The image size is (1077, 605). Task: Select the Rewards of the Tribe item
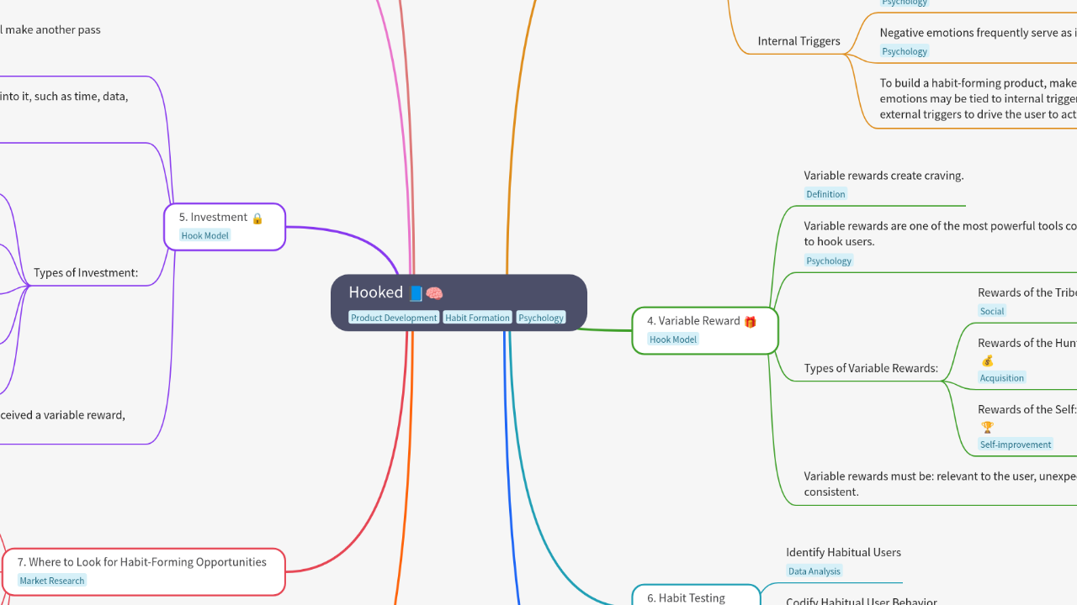(x=1027, y=292)
